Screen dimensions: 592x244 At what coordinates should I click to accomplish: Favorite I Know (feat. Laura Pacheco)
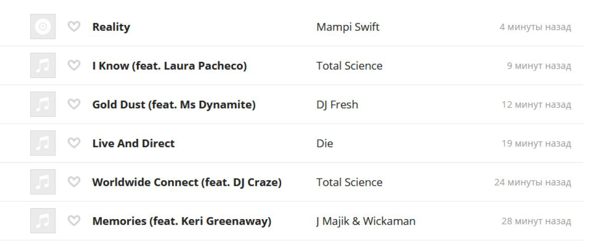[x=74, y=65]
